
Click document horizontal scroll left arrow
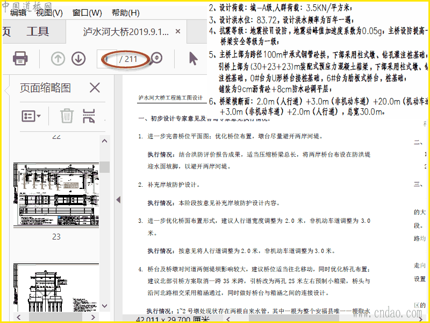tap(228, 319)
